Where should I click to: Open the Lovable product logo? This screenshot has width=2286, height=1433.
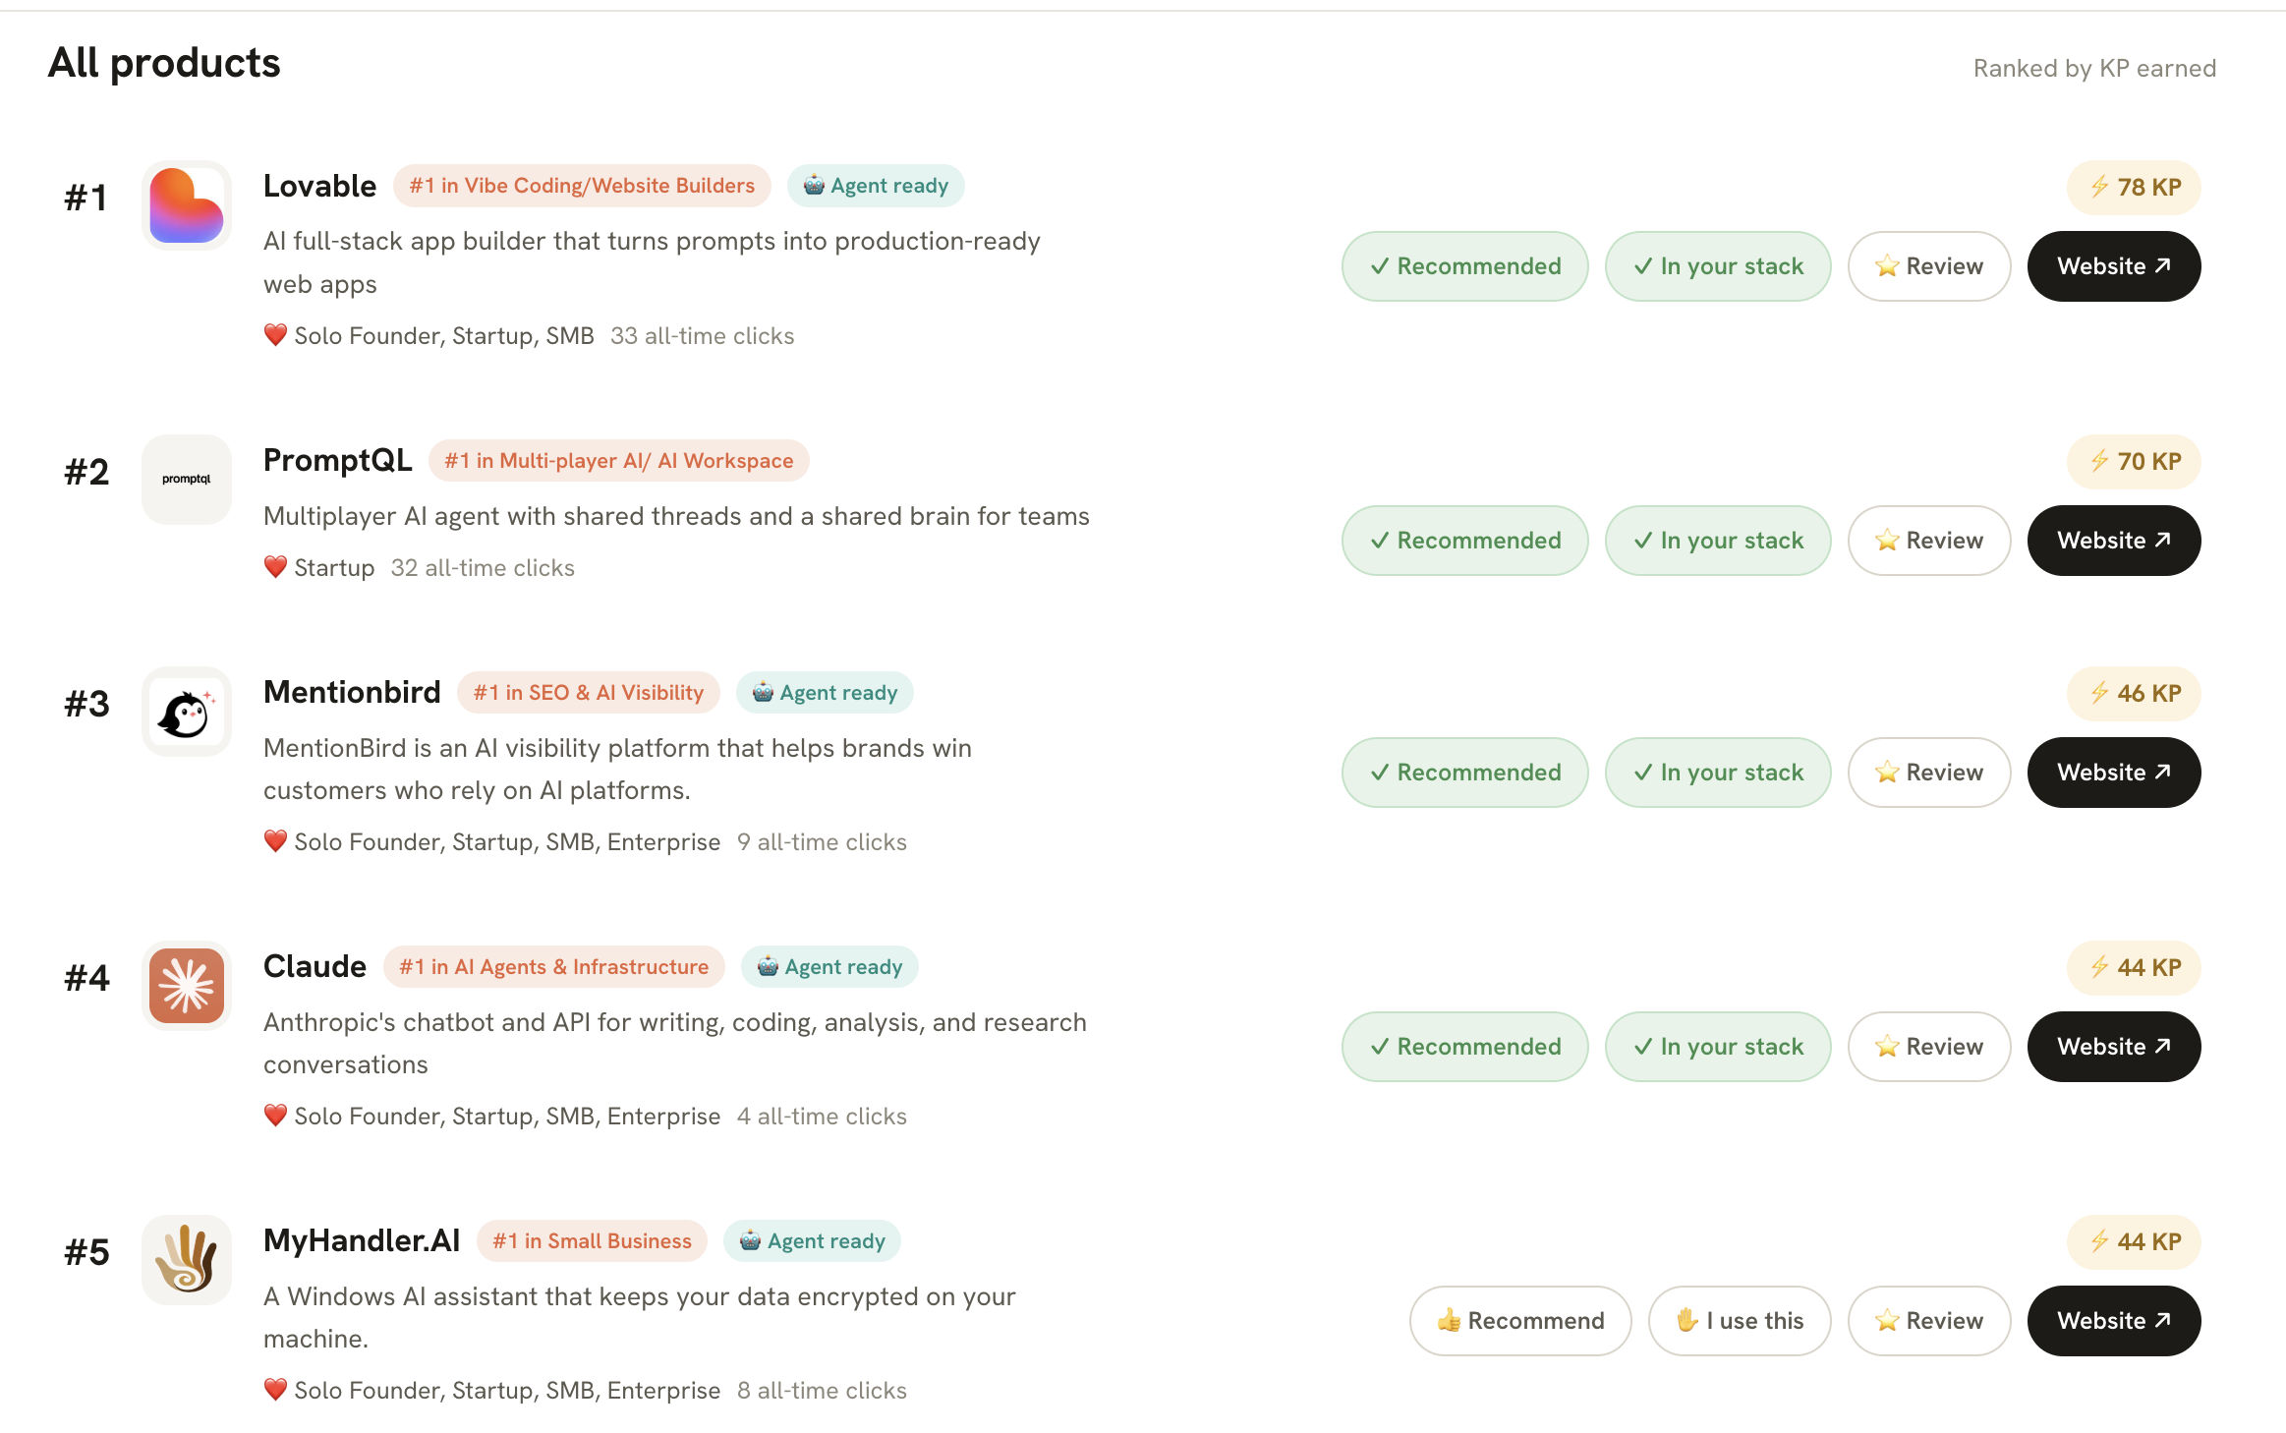click(x=187, y=205)
